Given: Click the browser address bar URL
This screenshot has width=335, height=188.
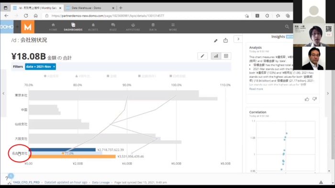Looking at the screenshot, I should 108,16.
